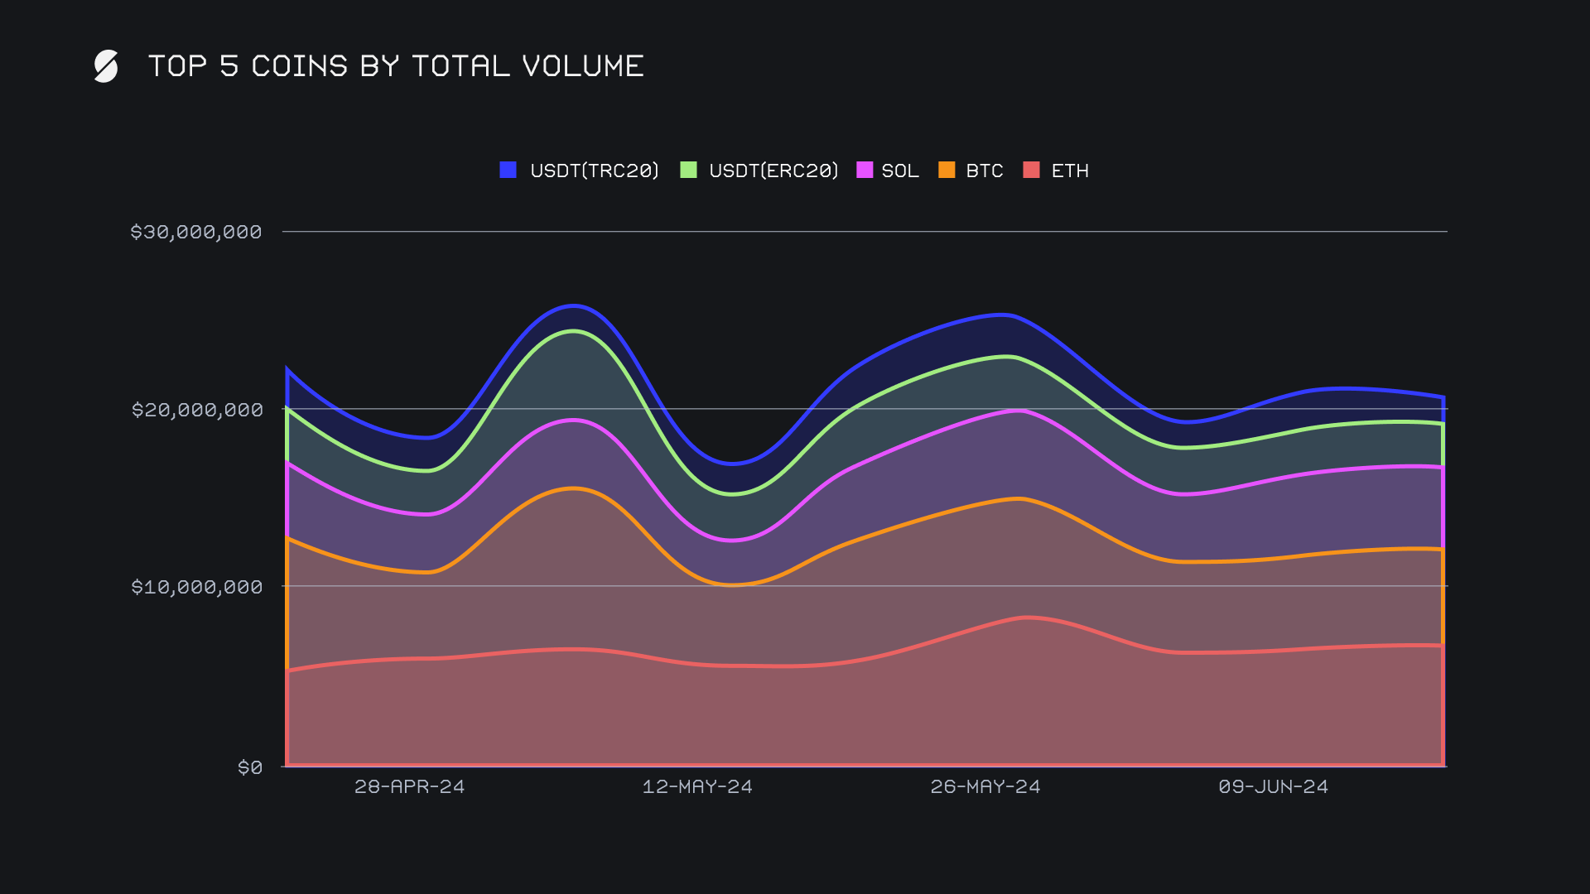
Task: Click the blue USDT(TRC20) legend swatch
Action: 508,170
